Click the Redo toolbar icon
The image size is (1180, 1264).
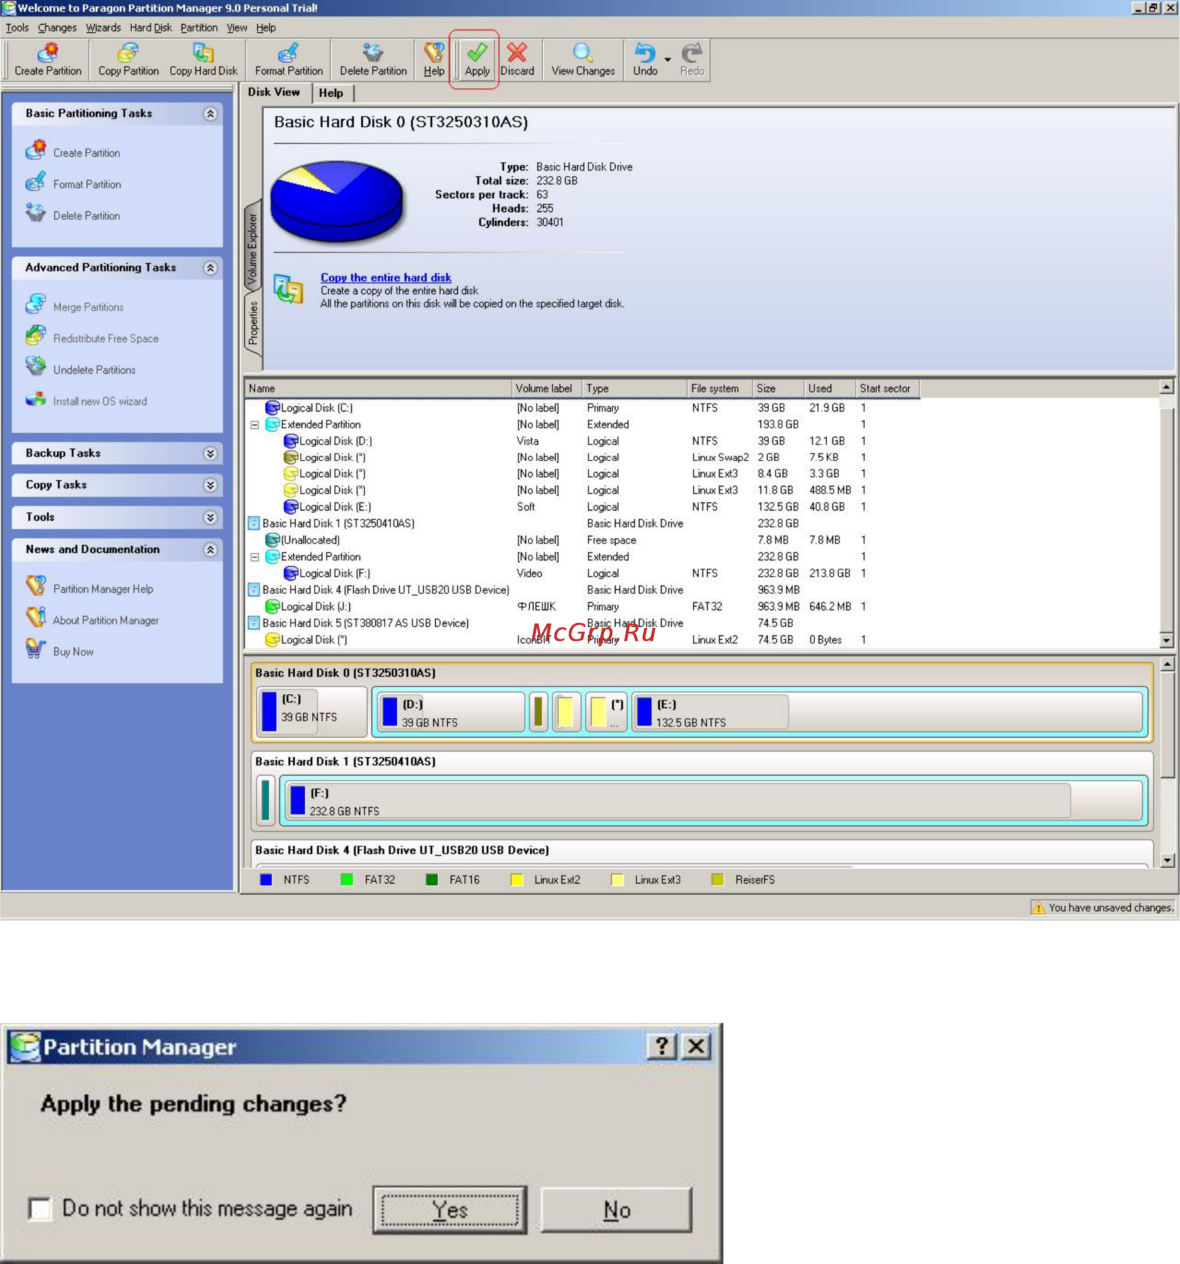(x=692, y=60)
